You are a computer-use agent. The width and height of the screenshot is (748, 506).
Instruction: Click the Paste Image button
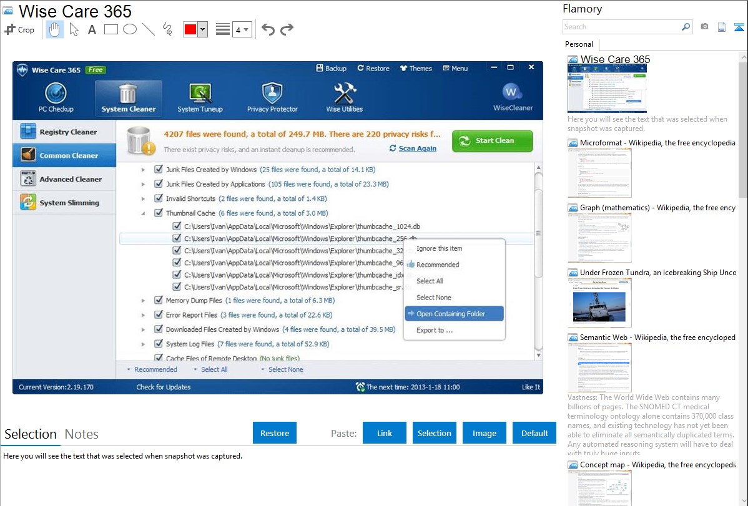[x=484, y=432]
